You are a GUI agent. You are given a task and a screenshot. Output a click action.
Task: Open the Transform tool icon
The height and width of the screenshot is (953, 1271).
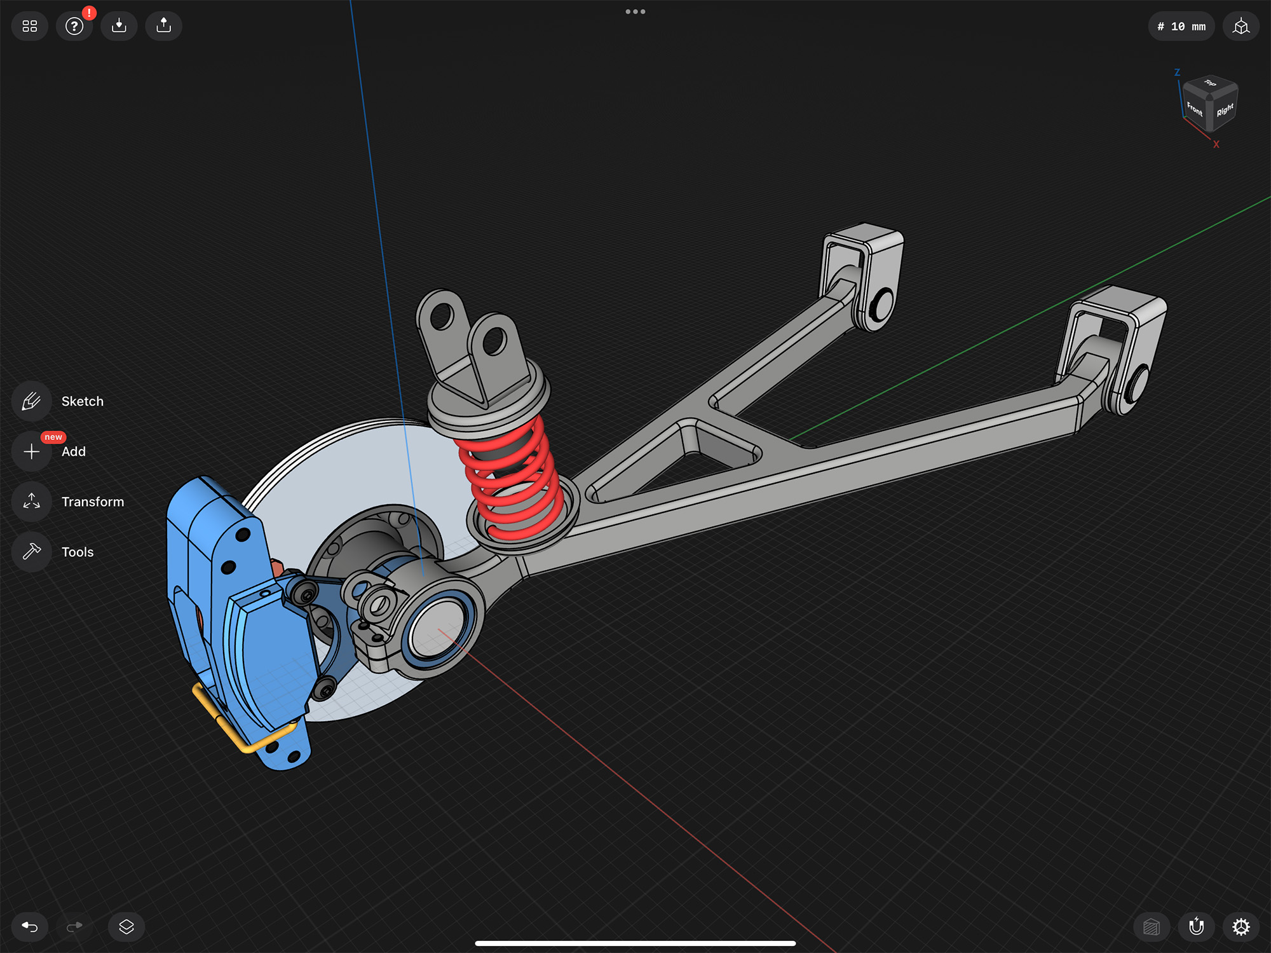(31, 502)
